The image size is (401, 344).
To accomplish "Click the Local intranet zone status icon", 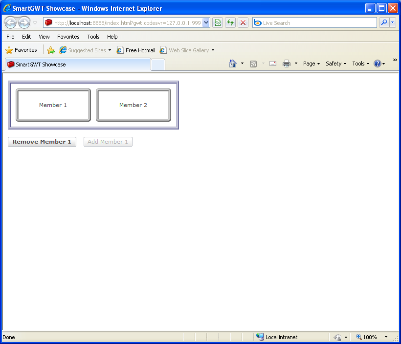I will pyautogui.click(x=260, y=337).
